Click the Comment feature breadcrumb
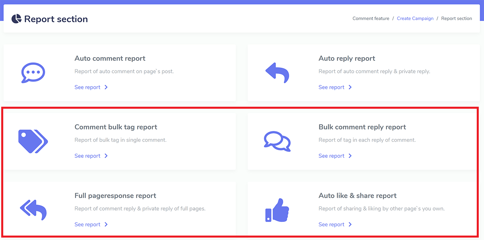Viewport: 484px width, 240px height. [371, 19]
